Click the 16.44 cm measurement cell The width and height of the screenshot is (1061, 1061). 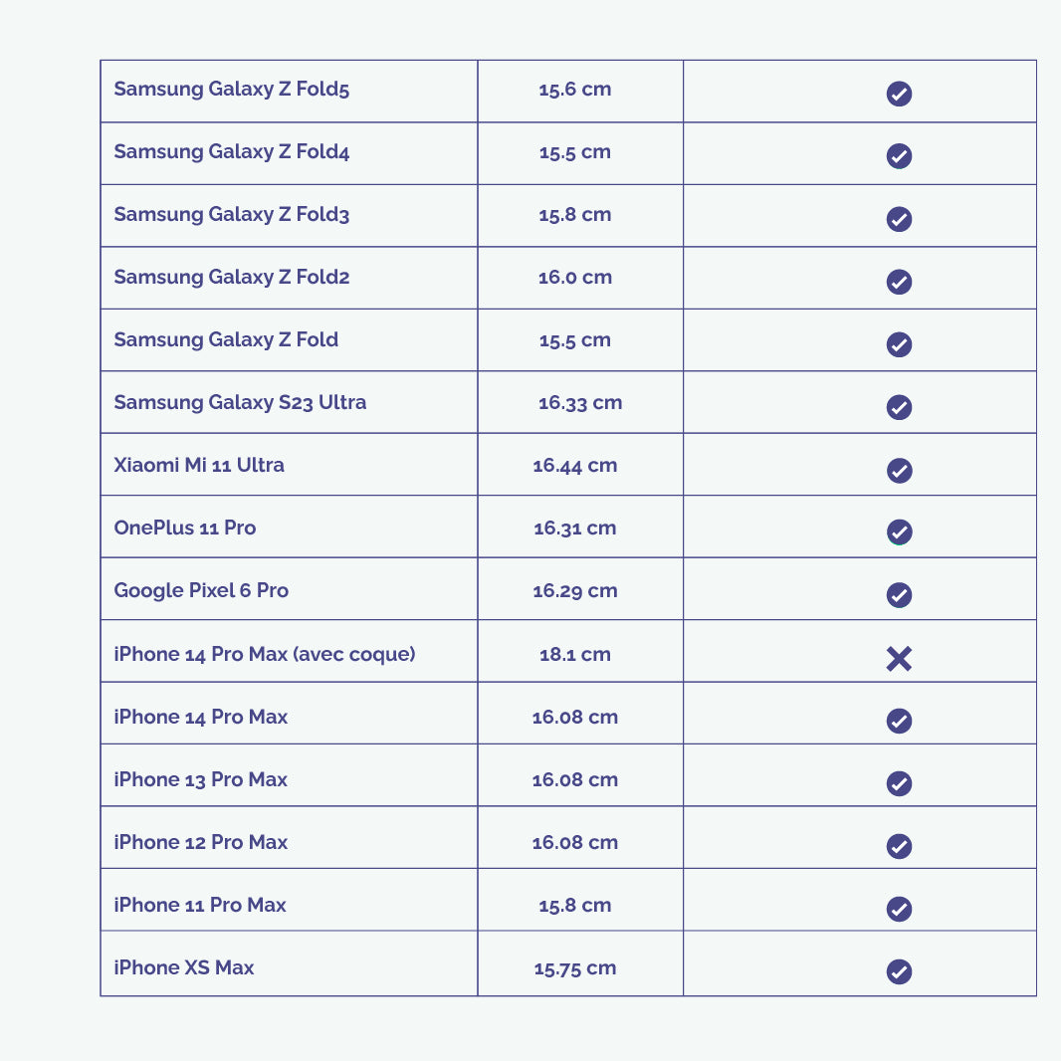(574, 466)
